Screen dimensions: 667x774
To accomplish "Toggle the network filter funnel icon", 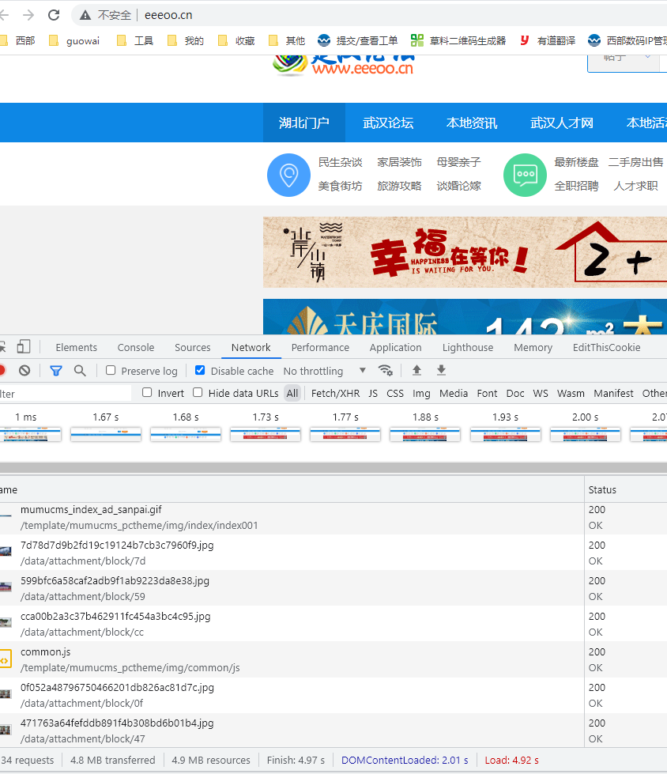I will 56,370.
